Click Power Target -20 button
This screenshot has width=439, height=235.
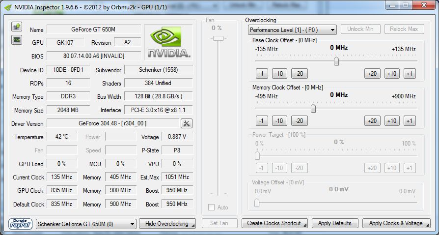[299, 168]
